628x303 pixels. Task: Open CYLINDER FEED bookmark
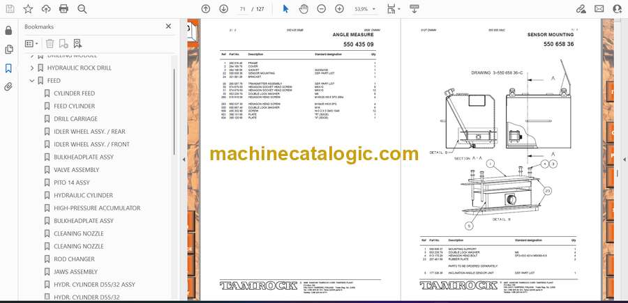click(74, 93)
